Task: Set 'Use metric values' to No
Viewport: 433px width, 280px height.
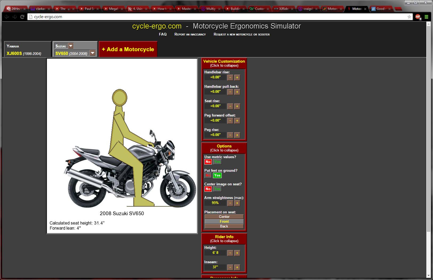Action: coord(208,162)
